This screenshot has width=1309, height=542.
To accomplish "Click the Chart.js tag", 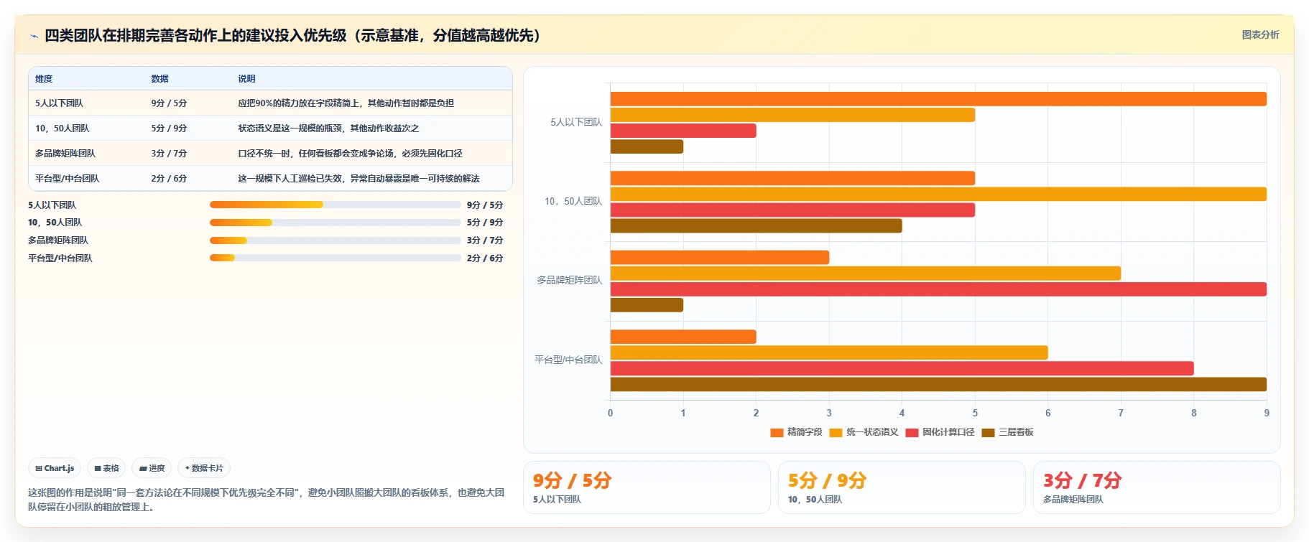I will tap(55, 468).
